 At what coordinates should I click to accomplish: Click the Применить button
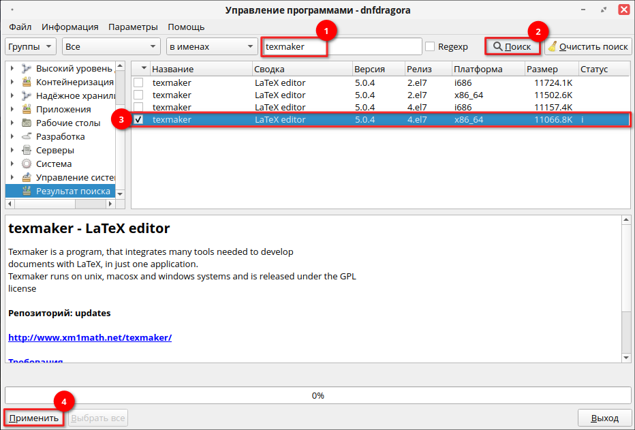point(34,418)
